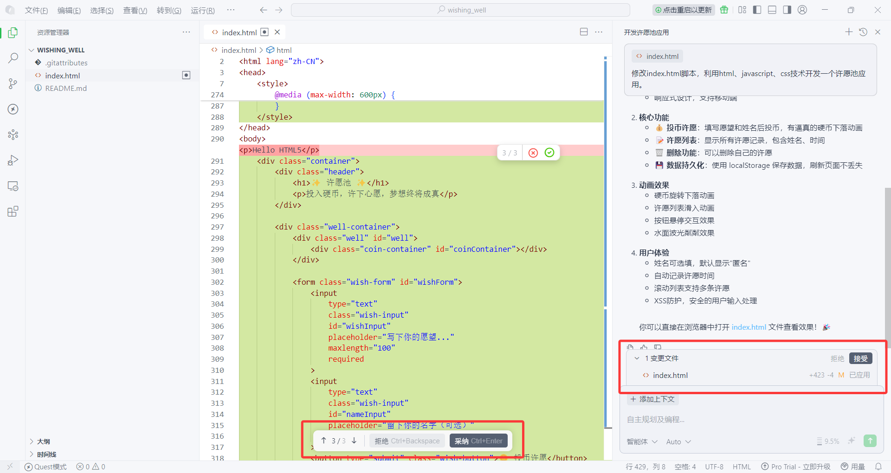Click the sparkle enhance-prompt icon
Viewport: 891px width, 473px height.
[851, 441]
